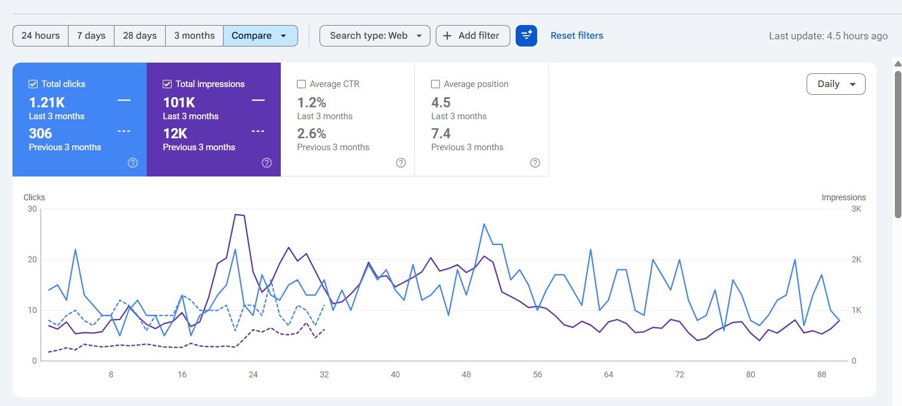The height and width of the screenshot is (406, 902).
Task: Choose the 3 months range tab
Action: point(194,36)
